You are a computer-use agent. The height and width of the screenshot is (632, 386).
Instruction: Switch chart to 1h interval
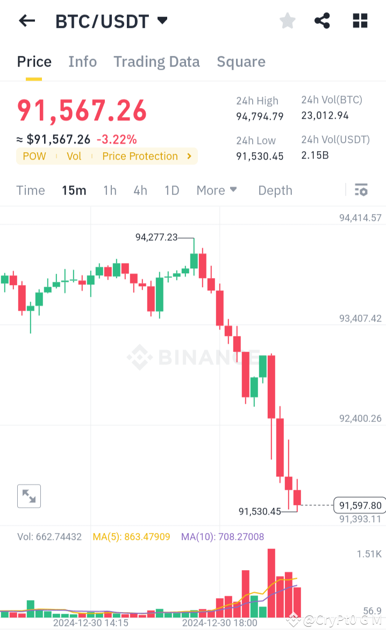pos(110,190)
